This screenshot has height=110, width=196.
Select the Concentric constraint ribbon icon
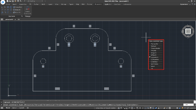pos(8,7)
